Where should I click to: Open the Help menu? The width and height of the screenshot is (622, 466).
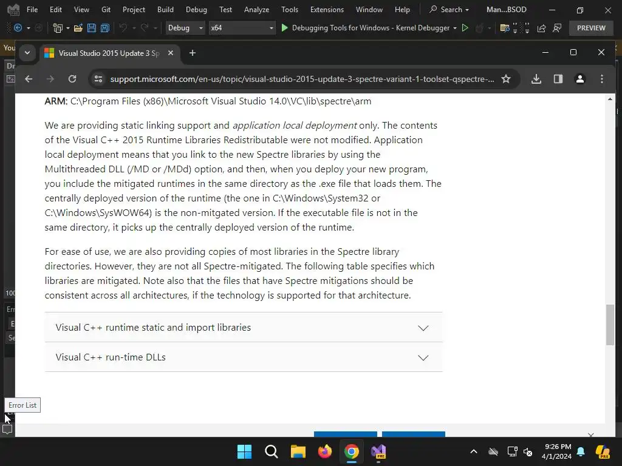[402, 9]
